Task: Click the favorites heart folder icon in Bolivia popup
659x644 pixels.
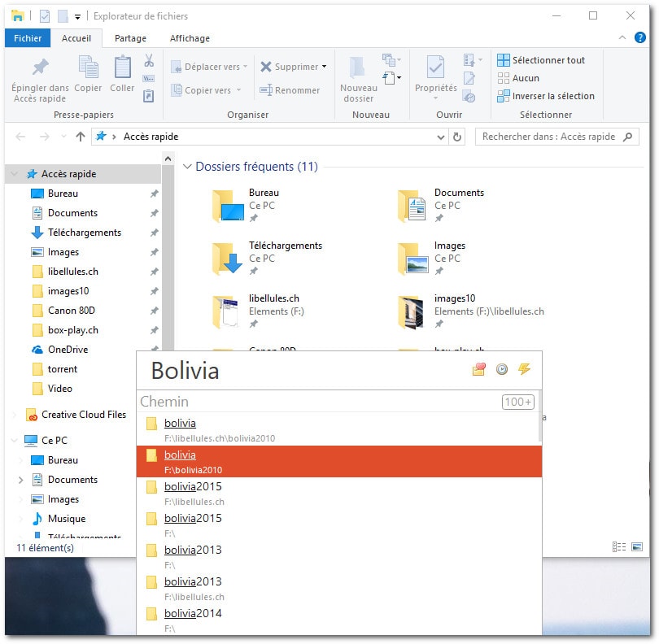Action: (478, 369)
